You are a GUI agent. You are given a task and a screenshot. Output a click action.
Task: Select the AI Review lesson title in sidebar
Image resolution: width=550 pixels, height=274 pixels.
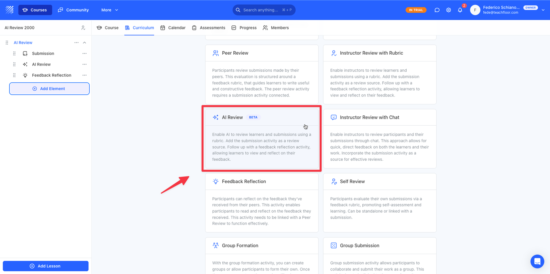point(23,43)
